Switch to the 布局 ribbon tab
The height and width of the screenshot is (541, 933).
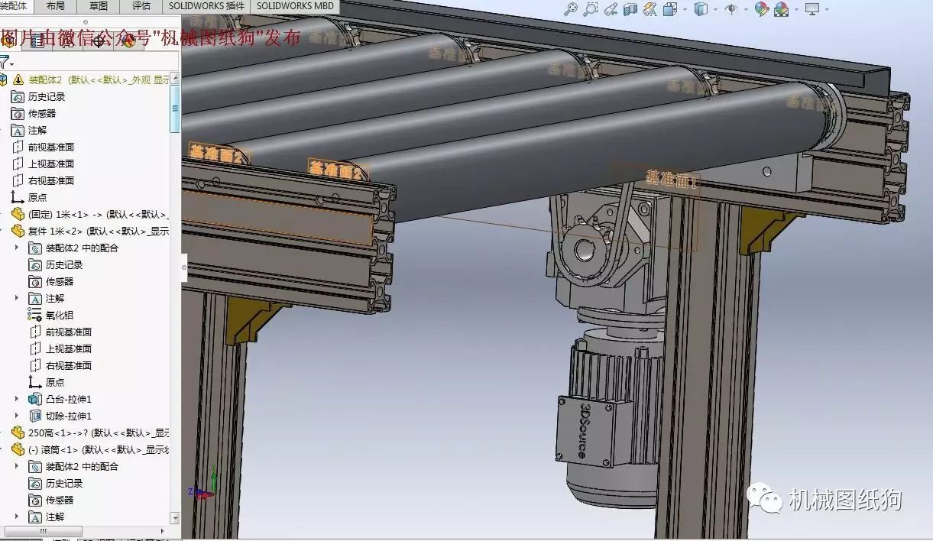[x=55, y=6]
